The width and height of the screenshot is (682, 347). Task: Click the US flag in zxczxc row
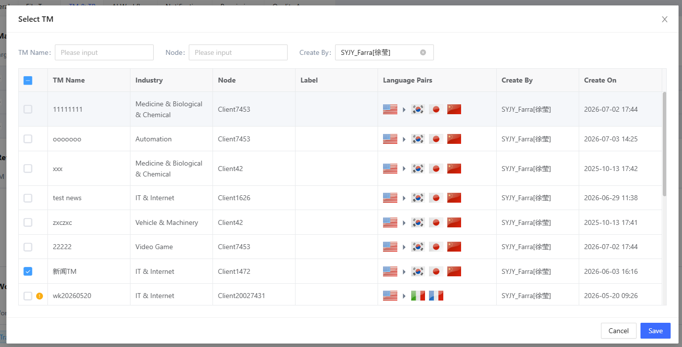click(390, 222)
